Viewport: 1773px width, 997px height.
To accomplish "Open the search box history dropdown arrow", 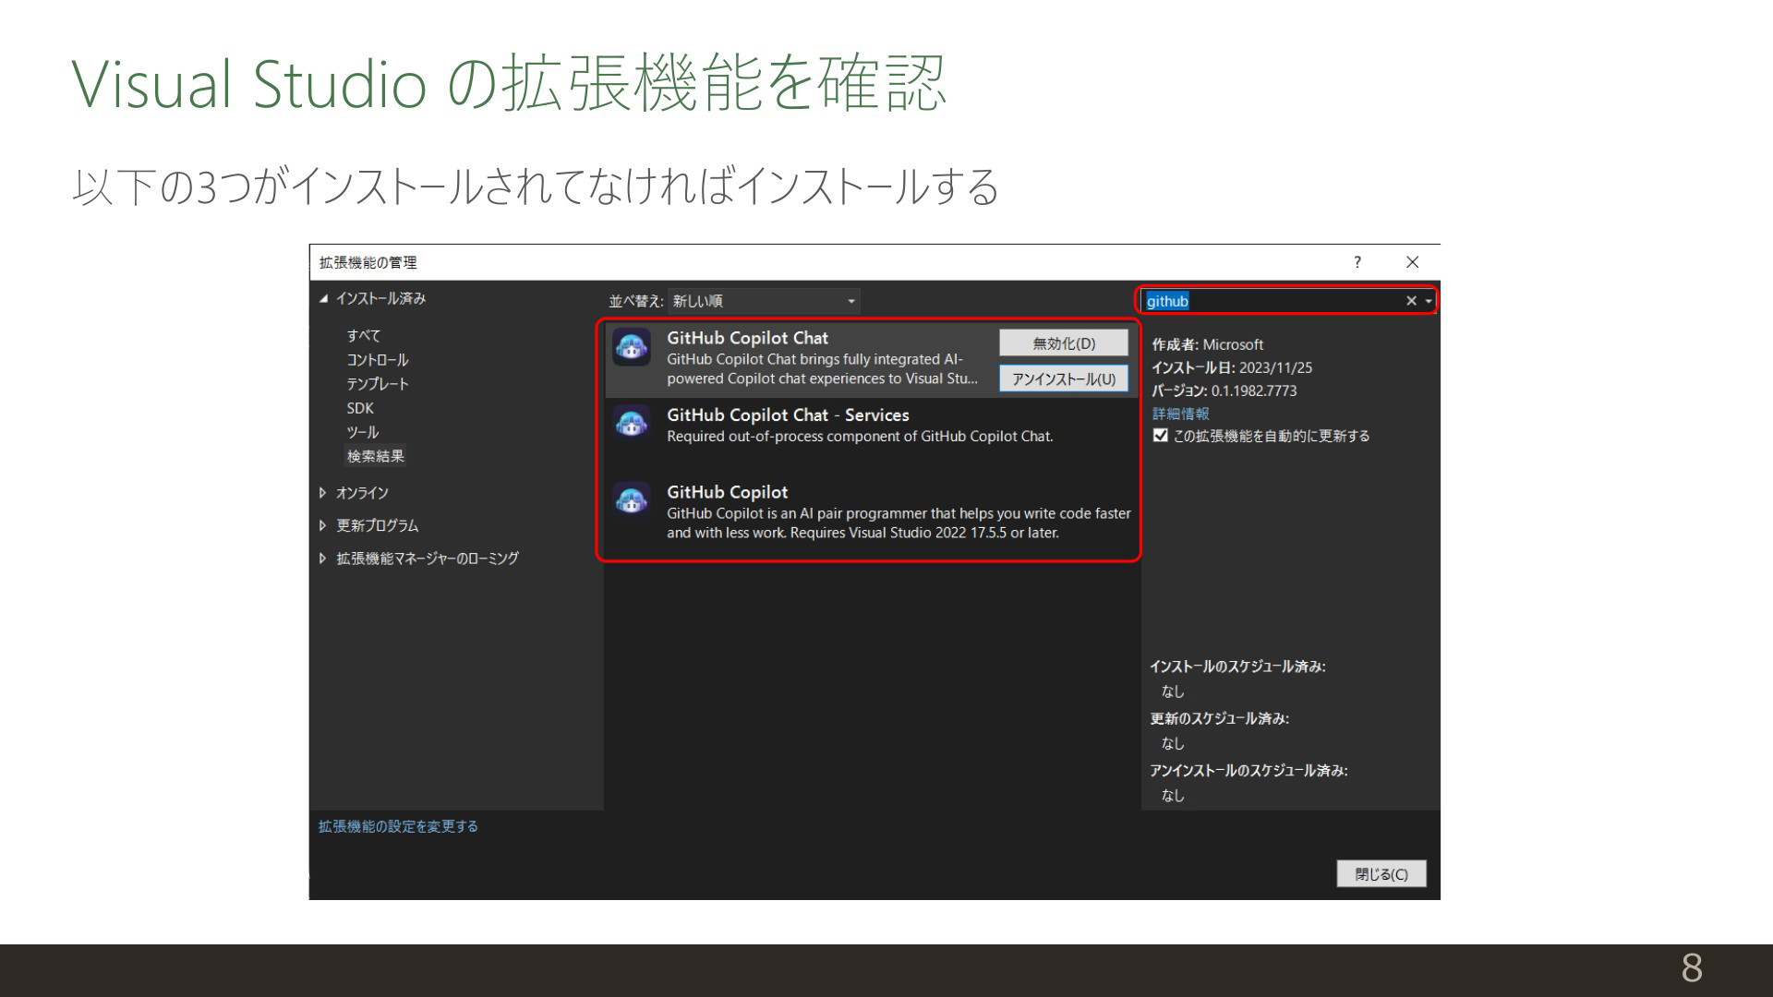I will point(1429,301).
